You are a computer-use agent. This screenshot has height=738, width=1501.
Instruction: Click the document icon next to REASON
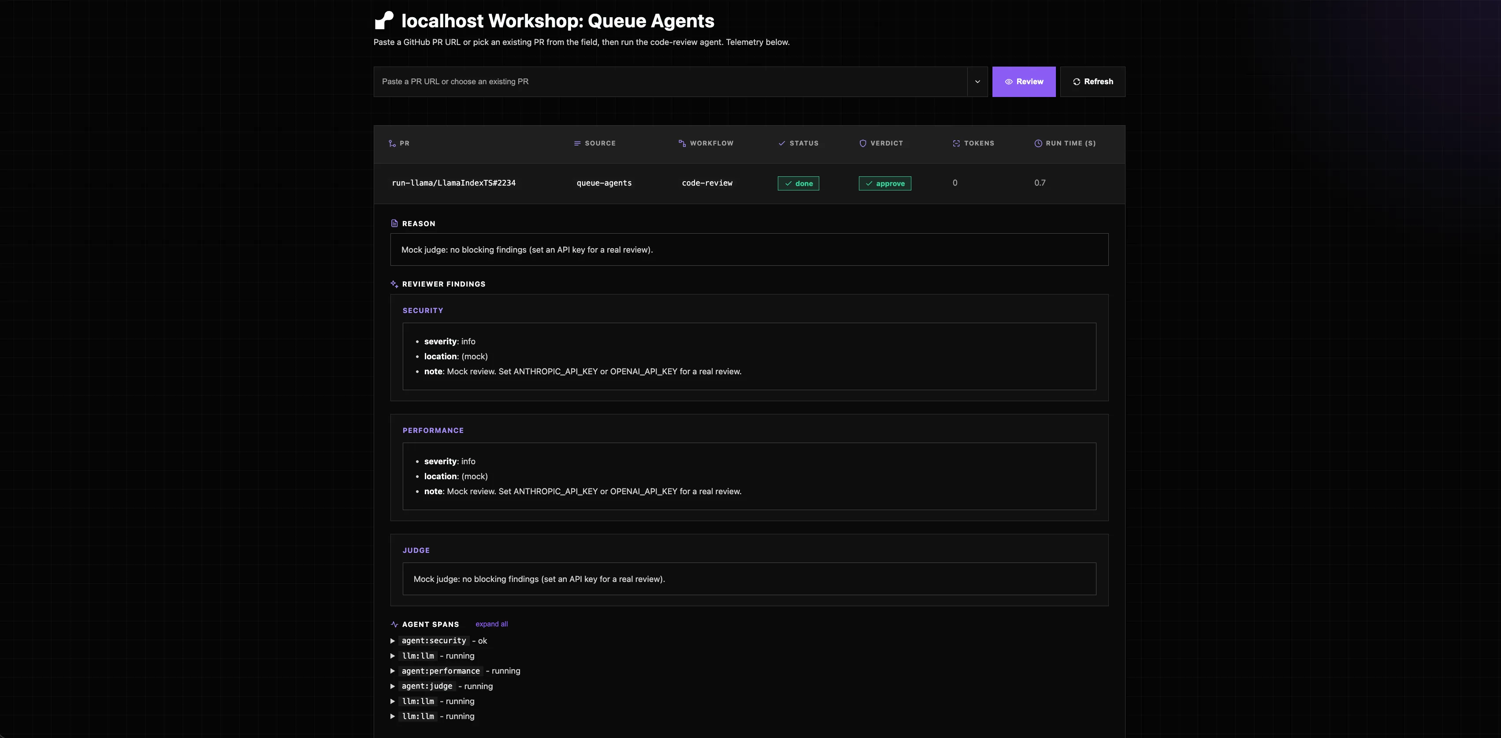tap(394, 223)
